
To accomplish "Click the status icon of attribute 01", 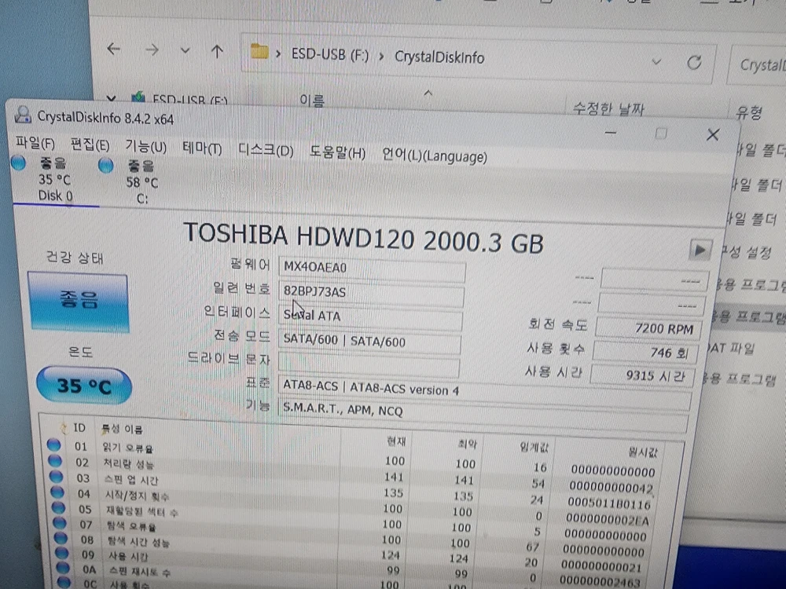I will (x=53, y=444).
